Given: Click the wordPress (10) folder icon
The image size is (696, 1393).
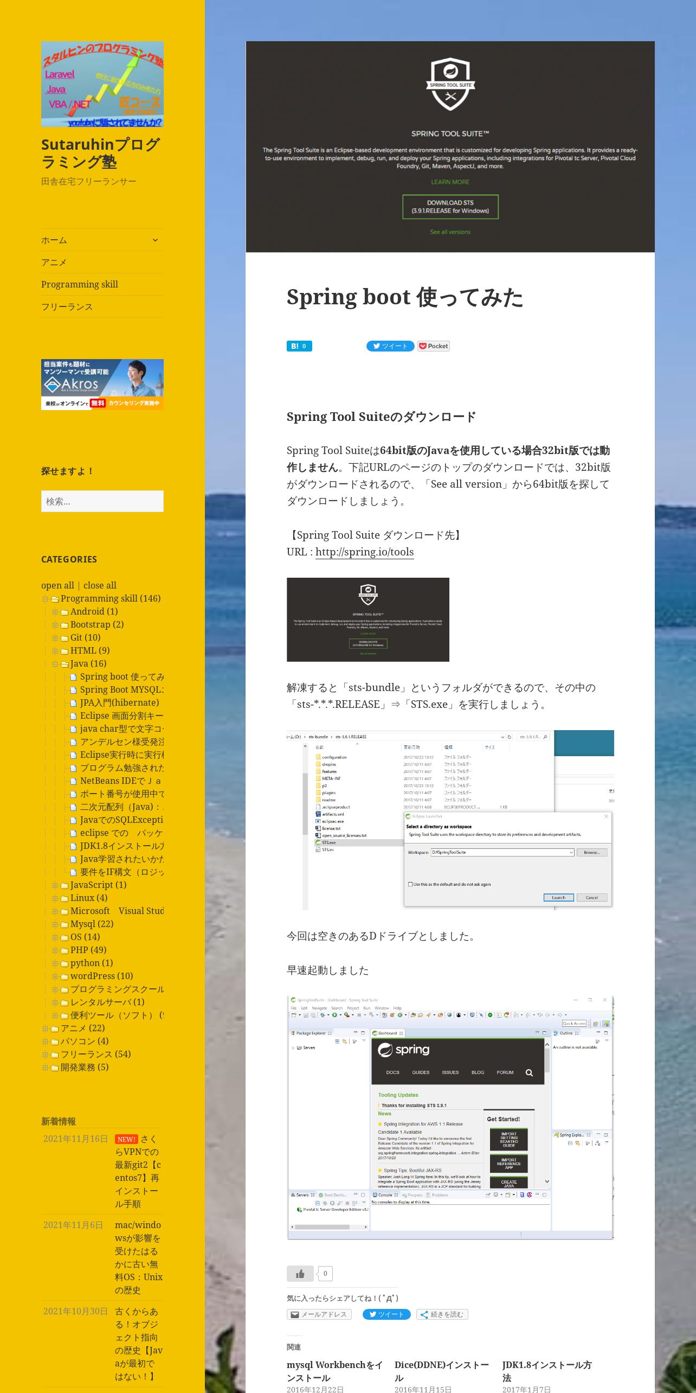Looking at the screenshot, I should click(65, 977).
